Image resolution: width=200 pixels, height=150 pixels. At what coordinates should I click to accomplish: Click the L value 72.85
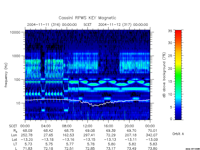coord(90,148)
